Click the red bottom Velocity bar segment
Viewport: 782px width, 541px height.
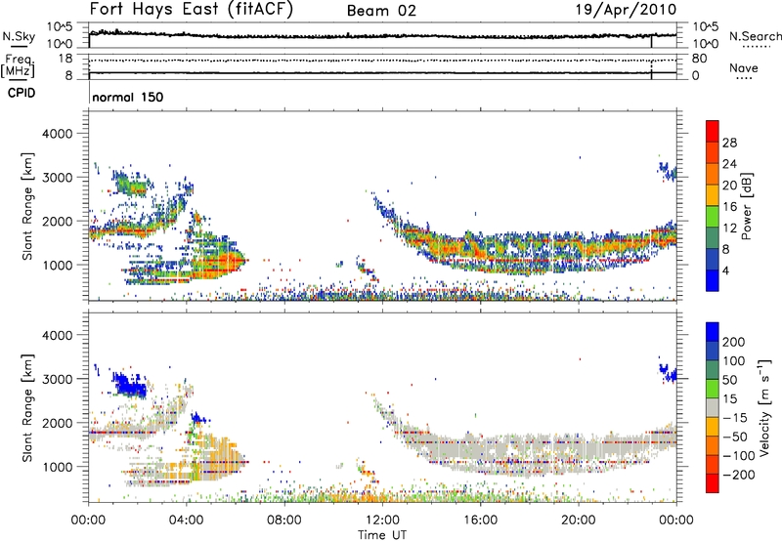click(713, 483)
